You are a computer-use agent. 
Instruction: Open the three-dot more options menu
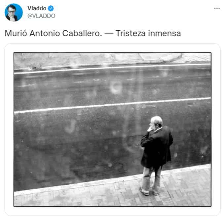coord(217,8)
